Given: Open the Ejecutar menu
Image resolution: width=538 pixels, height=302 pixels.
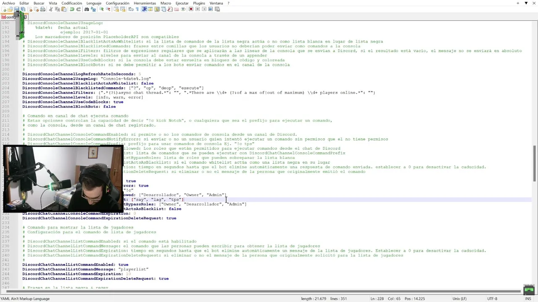Looking at the screenshot, I should [x=182, y=3].
